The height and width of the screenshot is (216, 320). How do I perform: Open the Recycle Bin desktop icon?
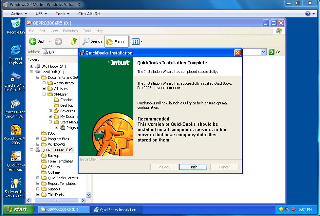pos(15,26)
